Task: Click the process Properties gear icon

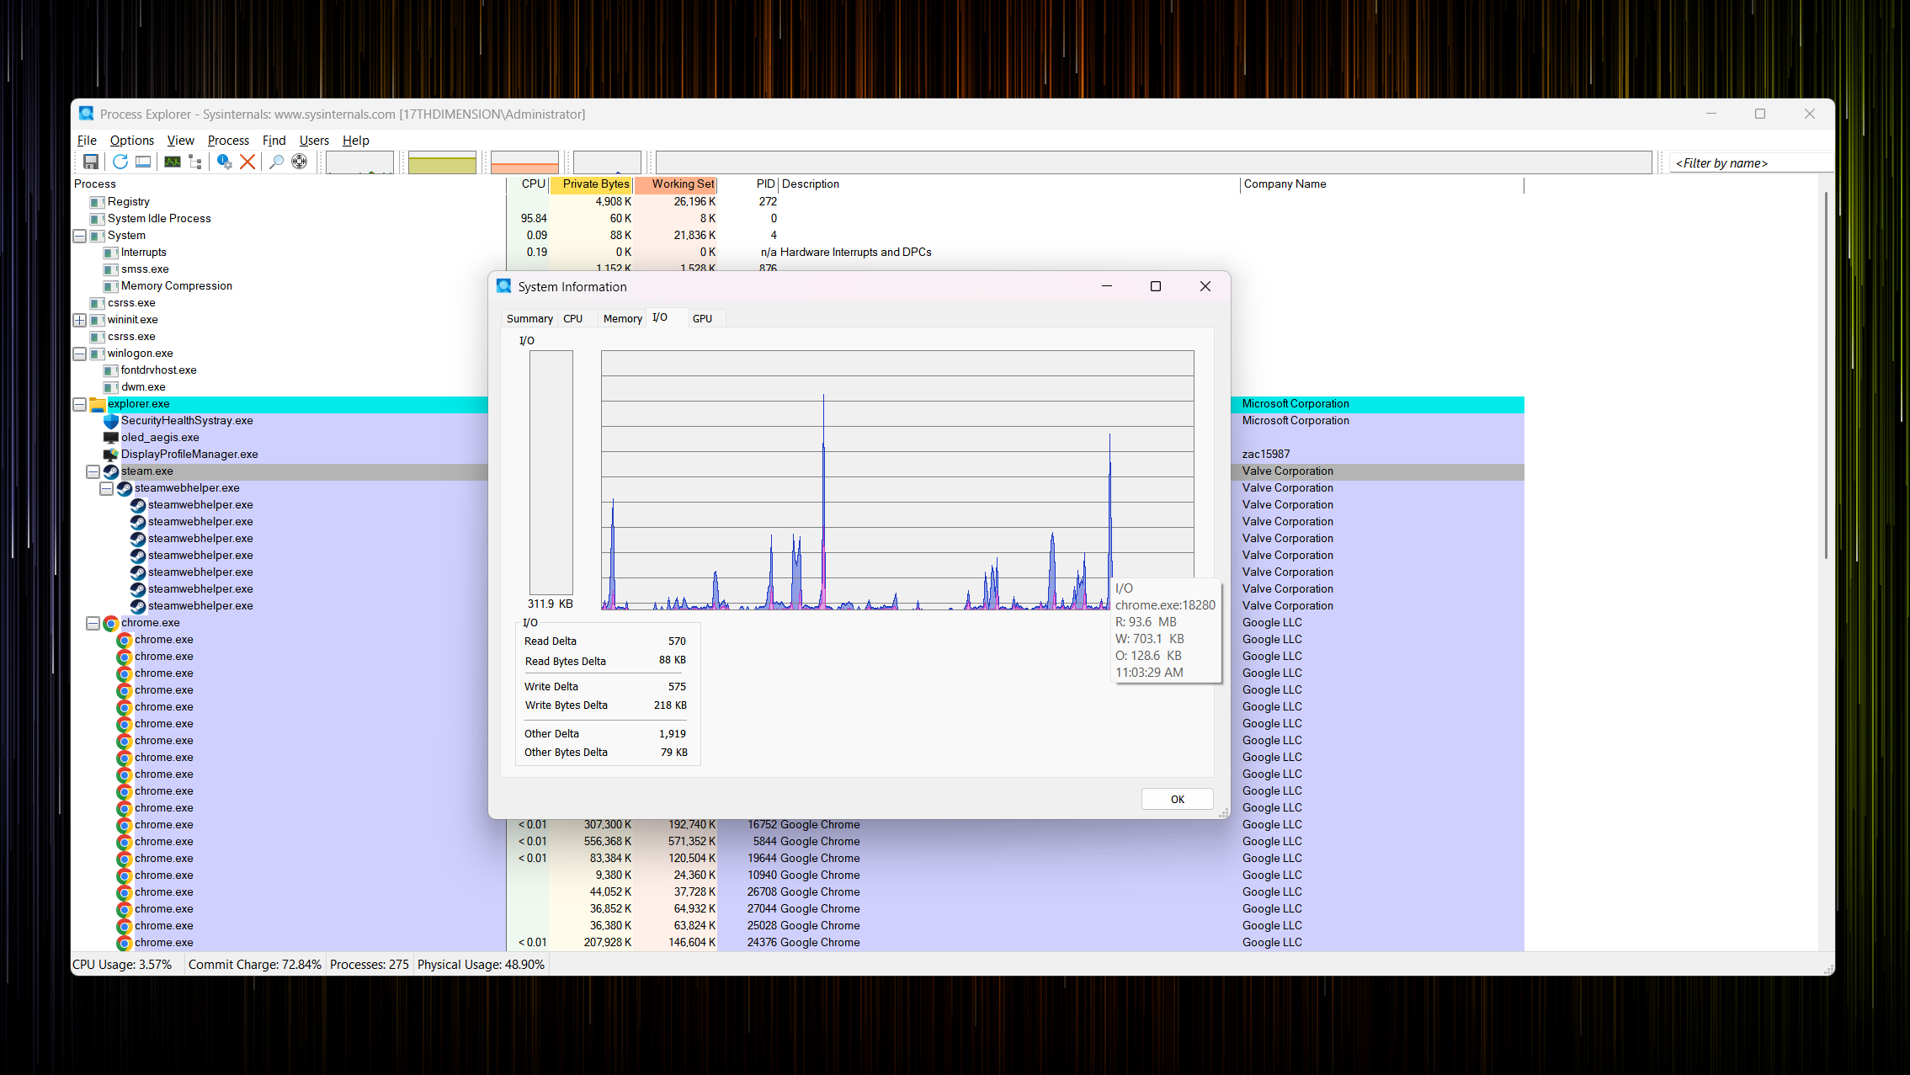Action: (x=224, y=162)
